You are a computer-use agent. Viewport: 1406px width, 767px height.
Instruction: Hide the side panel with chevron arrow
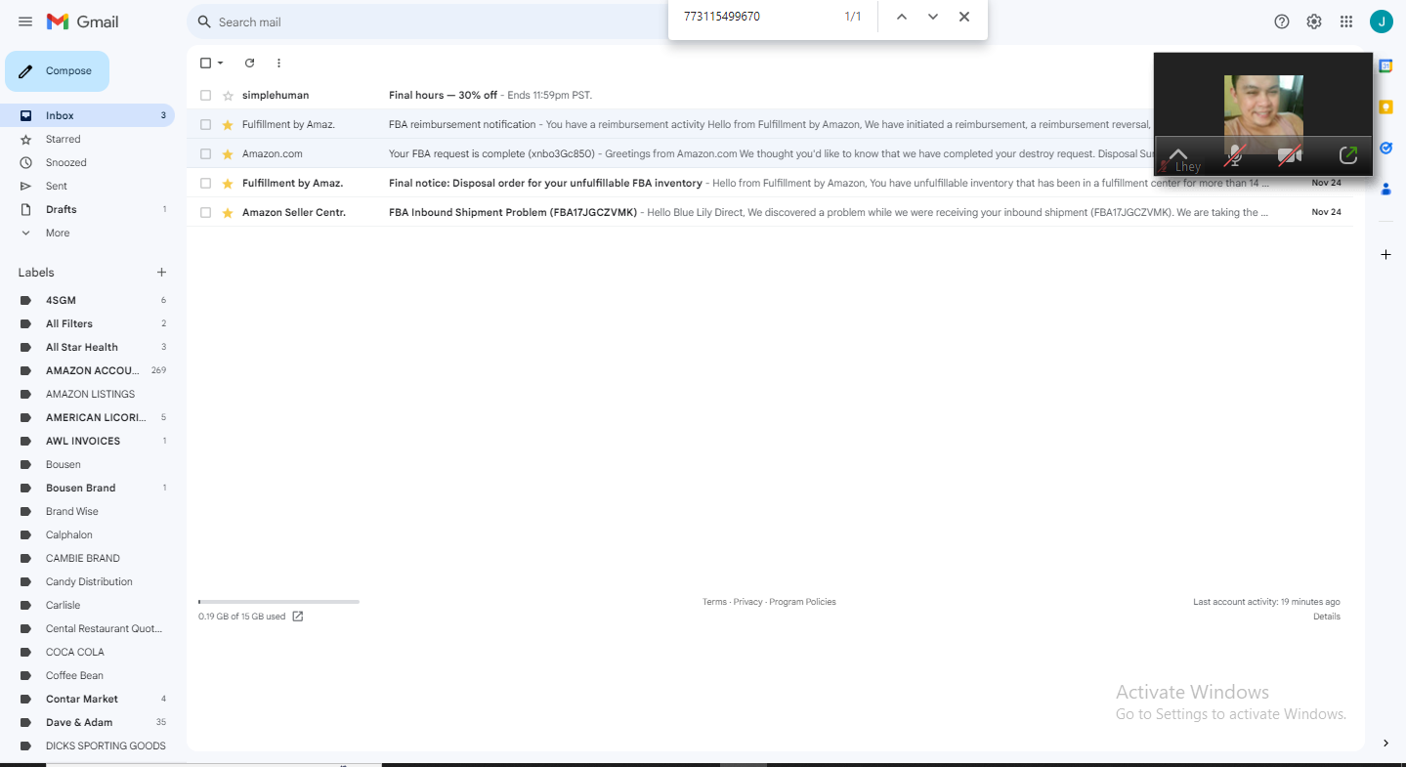pos(1385,743)
